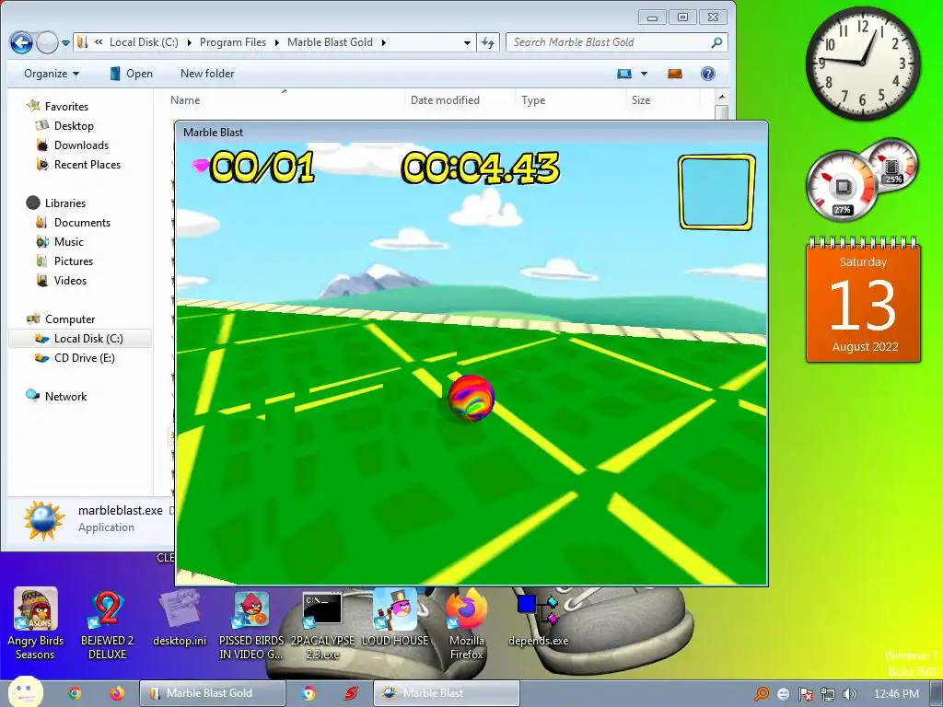Open Recent Places
The image size is (943, 707).
[79, 164]
